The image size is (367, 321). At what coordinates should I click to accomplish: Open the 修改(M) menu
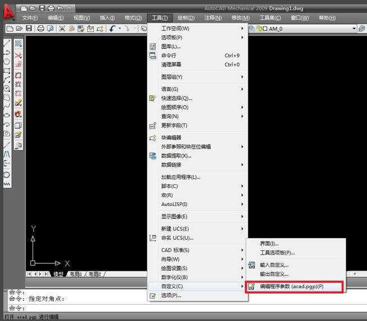241,18
